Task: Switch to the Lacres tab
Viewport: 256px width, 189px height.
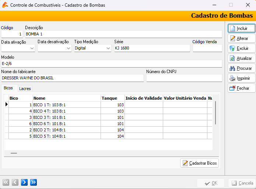Action: (25, 89)
